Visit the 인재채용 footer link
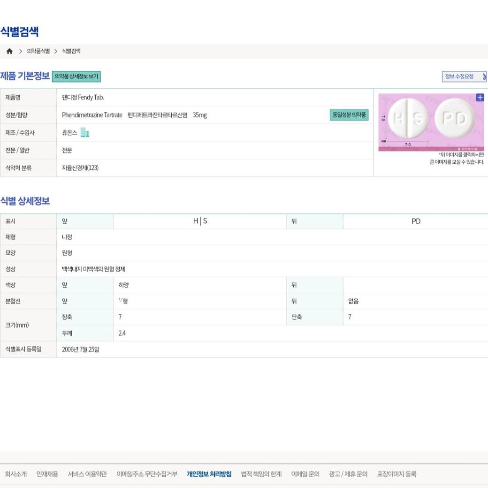 (47, 474)
